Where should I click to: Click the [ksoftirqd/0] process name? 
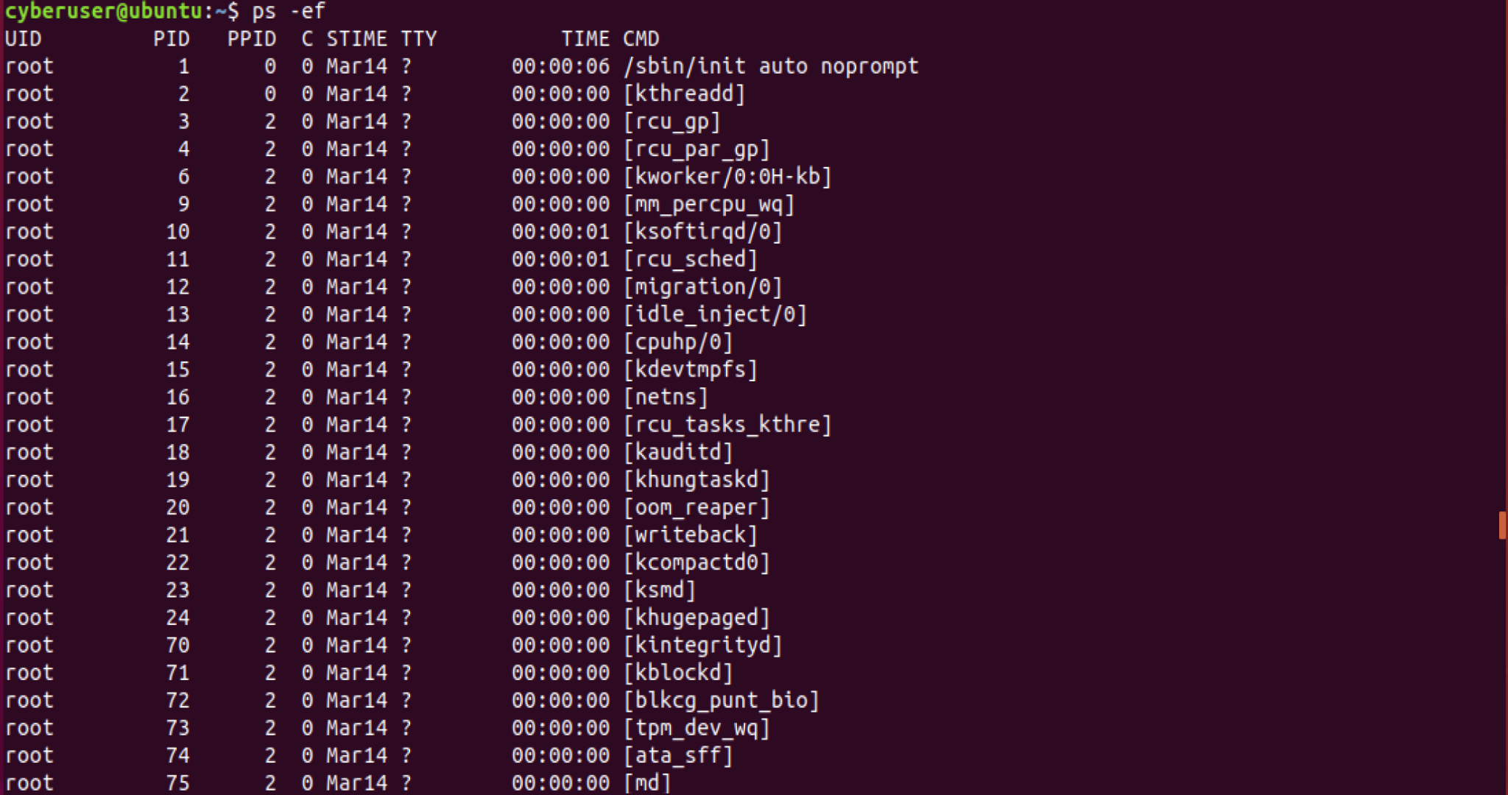pos(703,232)
